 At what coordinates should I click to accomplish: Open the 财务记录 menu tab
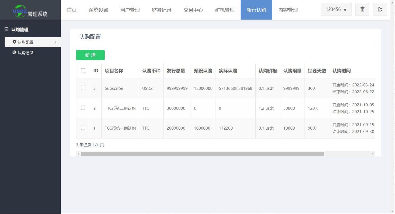tap(162, 10)
